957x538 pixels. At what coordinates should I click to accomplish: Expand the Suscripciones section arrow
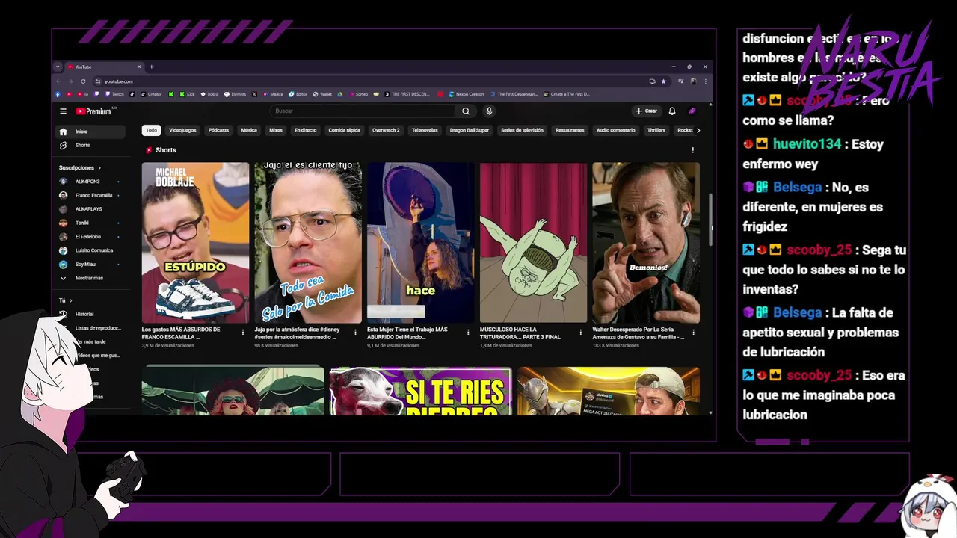click(99, 168)
